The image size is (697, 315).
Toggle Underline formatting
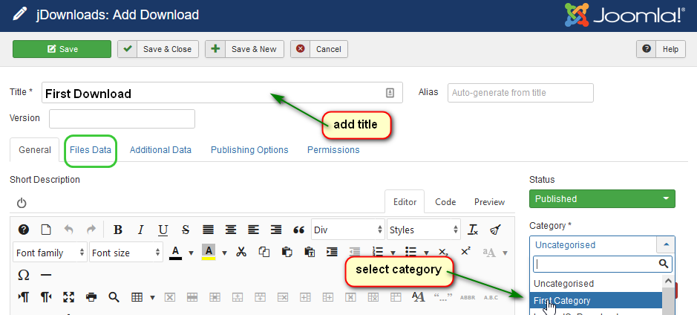(163, 230)
